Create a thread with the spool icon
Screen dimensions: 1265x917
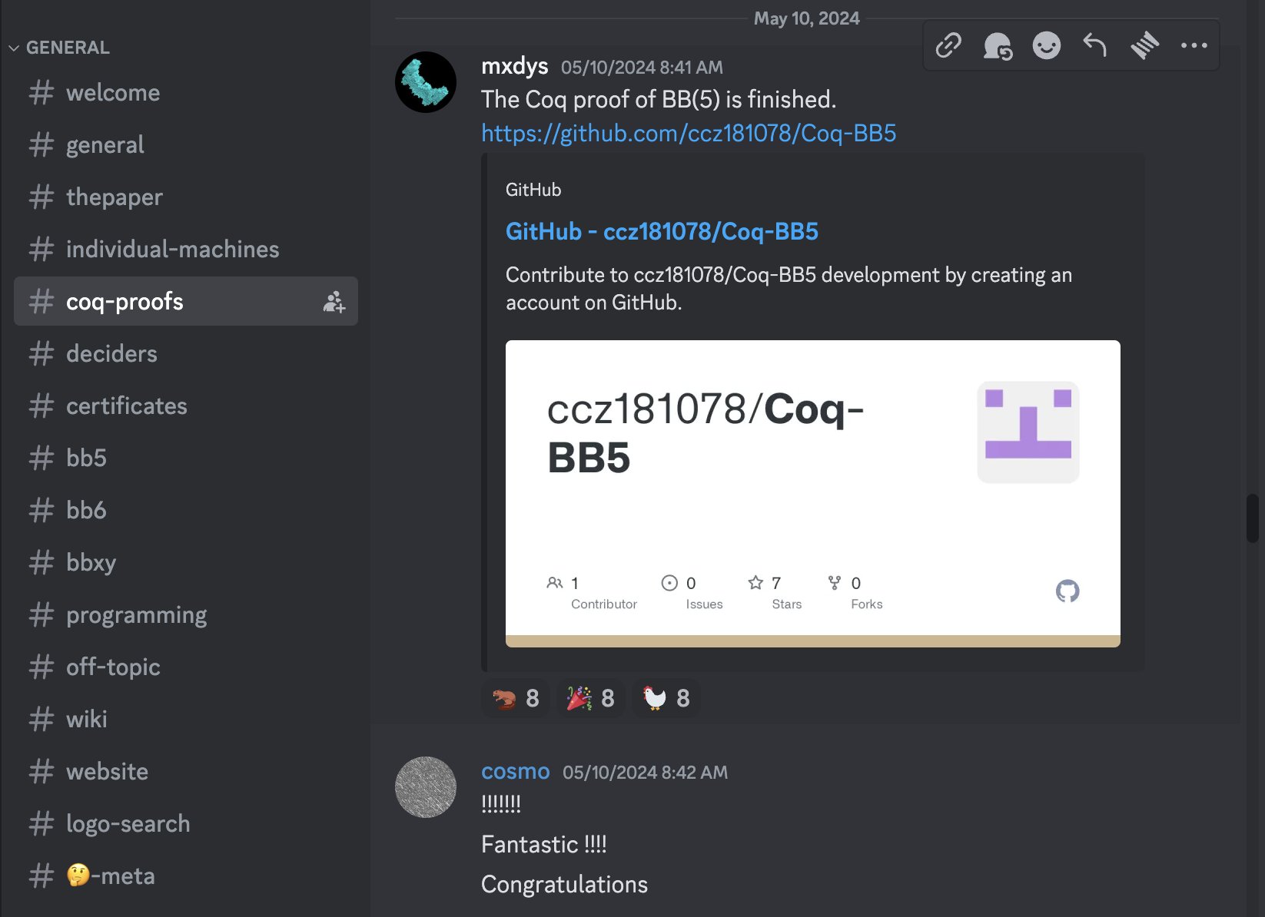click(1144, 46)
